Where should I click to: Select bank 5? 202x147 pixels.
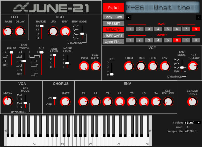(168, 29)
